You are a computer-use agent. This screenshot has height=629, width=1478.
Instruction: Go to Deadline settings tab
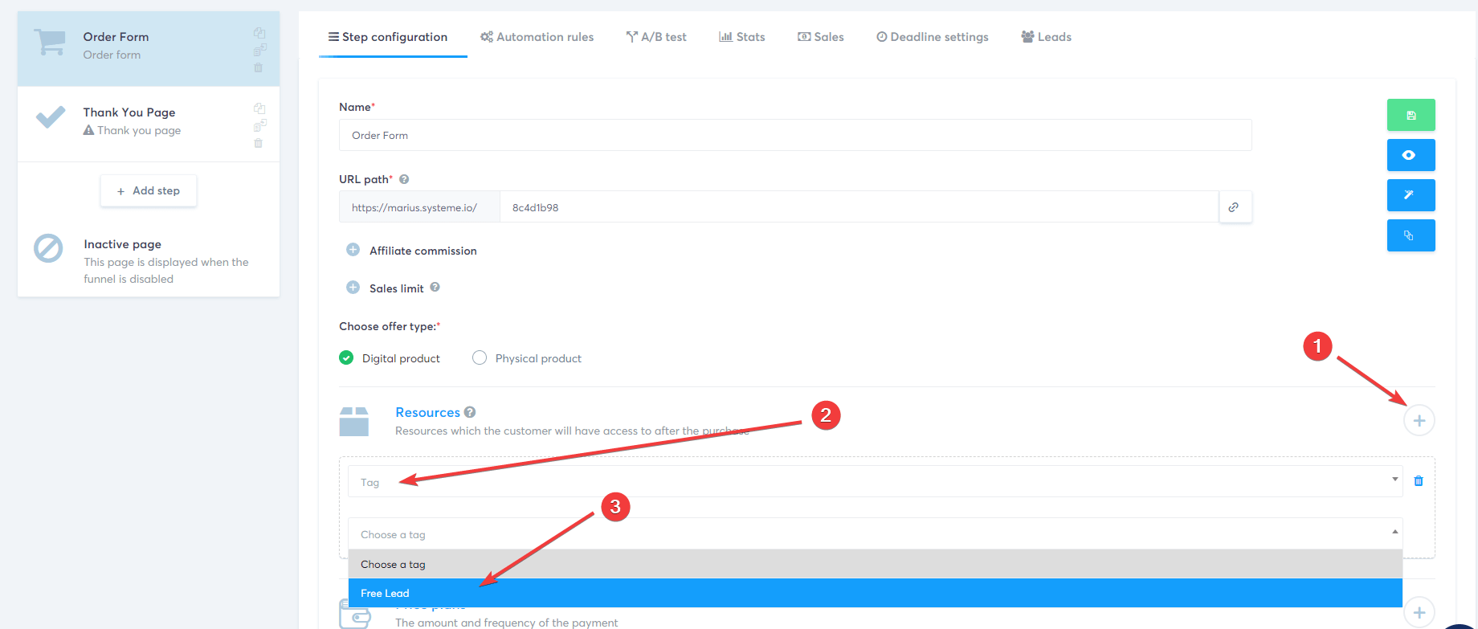click(x=933, y=37)
